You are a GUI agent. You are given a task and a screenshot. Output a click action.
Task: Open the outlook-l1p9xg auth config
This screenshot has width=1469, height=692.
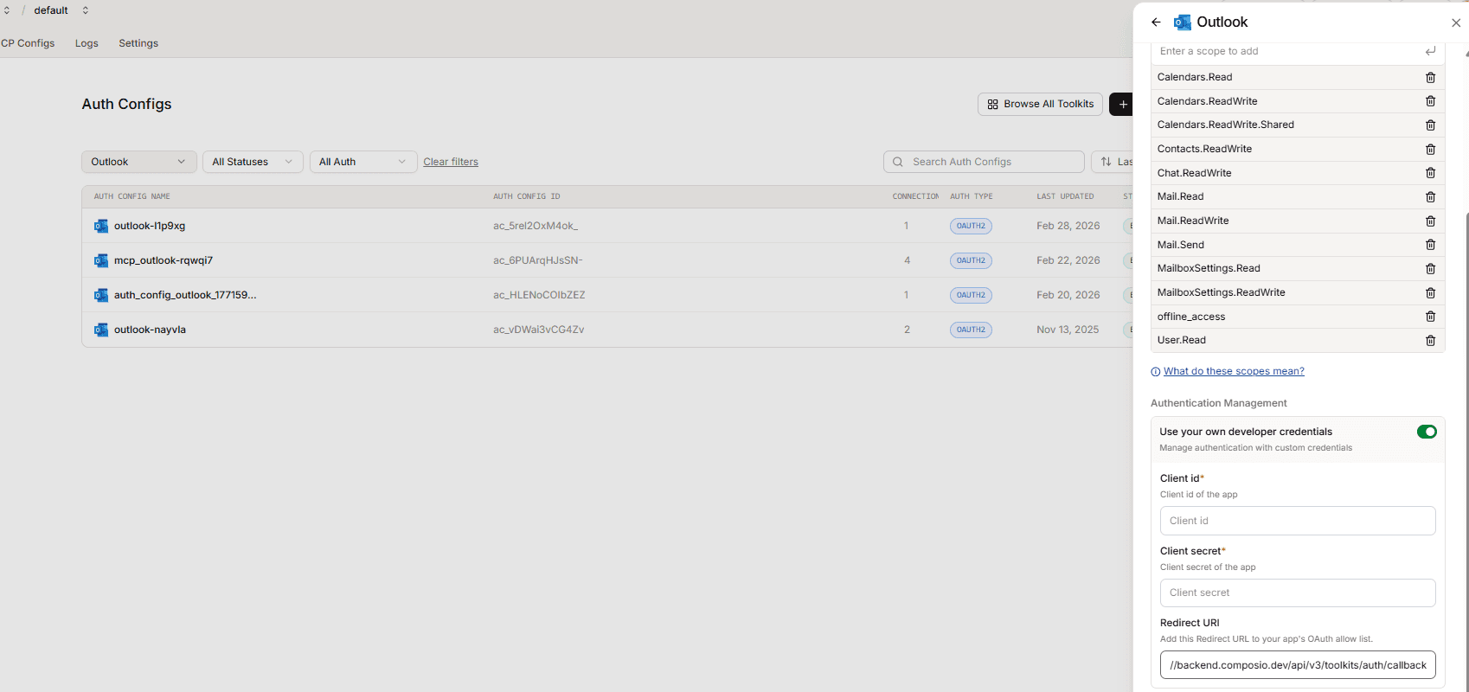(x=150, y=226)
